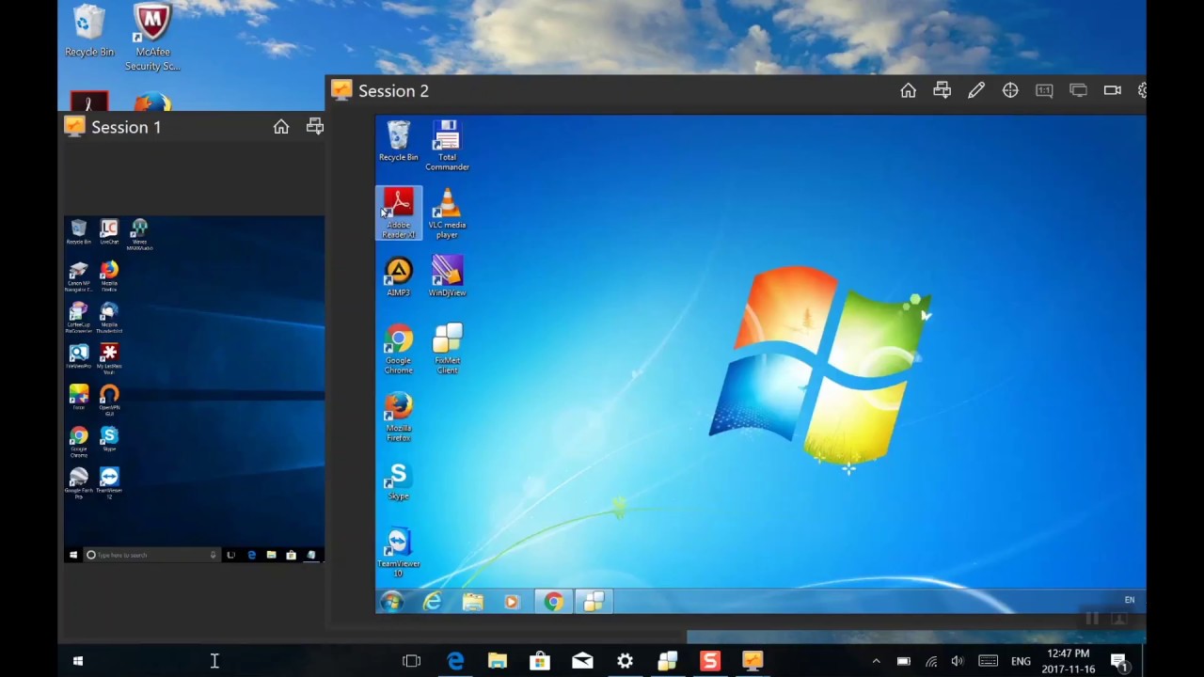Click the dock windows icon in Session 1
The width and height of the screenshot is (1204, 677).
(315, 127)
